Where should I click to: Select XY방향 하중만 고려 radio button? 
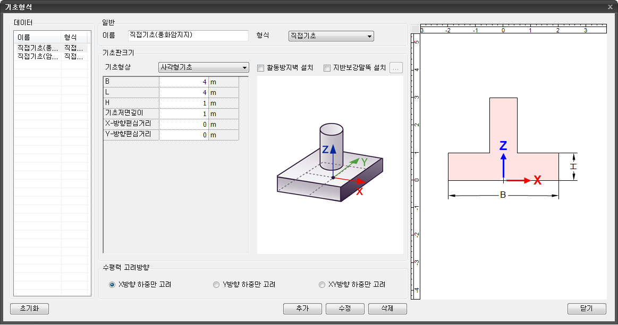tap(321, 285)
